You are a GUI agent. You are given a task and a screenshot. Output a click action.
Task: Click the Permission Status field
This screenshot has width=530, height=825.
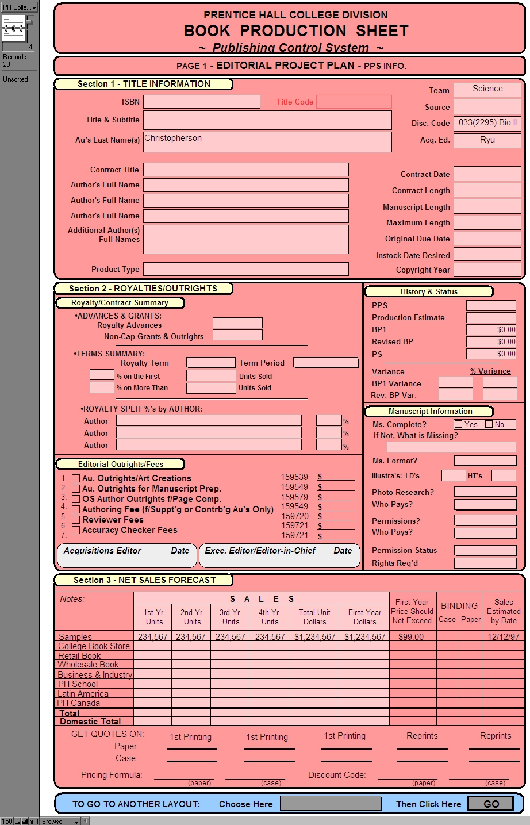(485, 550)
